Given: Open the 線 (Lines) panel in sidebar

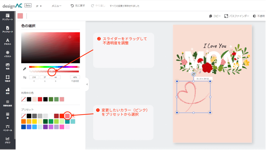Looking at the screenshot, I should coord(8,116).
